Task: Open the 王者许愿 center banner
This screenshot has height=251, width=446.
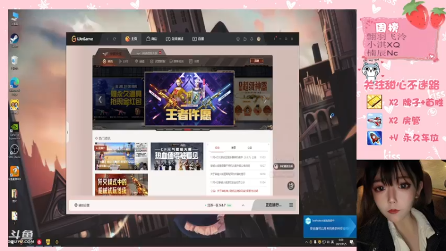Action: pos(190,99)
